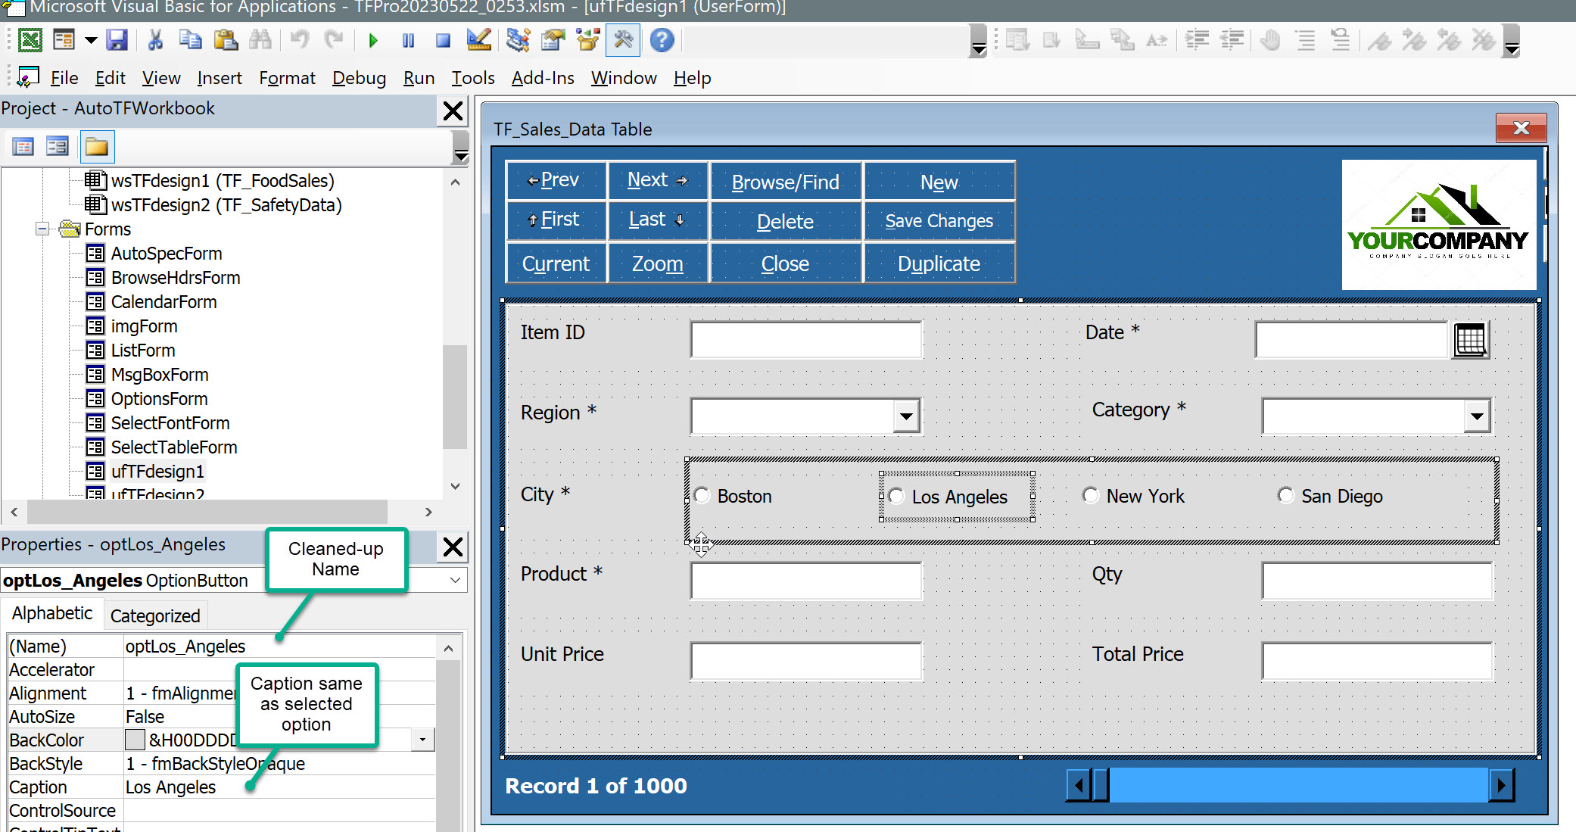Open the calendar picker icon next to Date
Image resolution: width=1576 pixels, height=832 pixels.
[1470, 340]
